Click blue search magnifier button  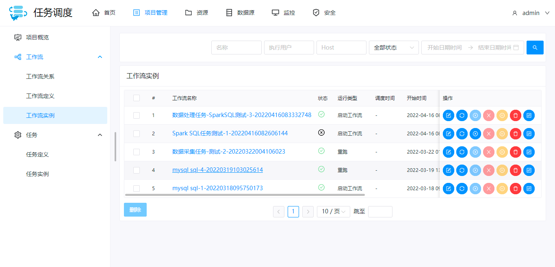coord(535,48)
